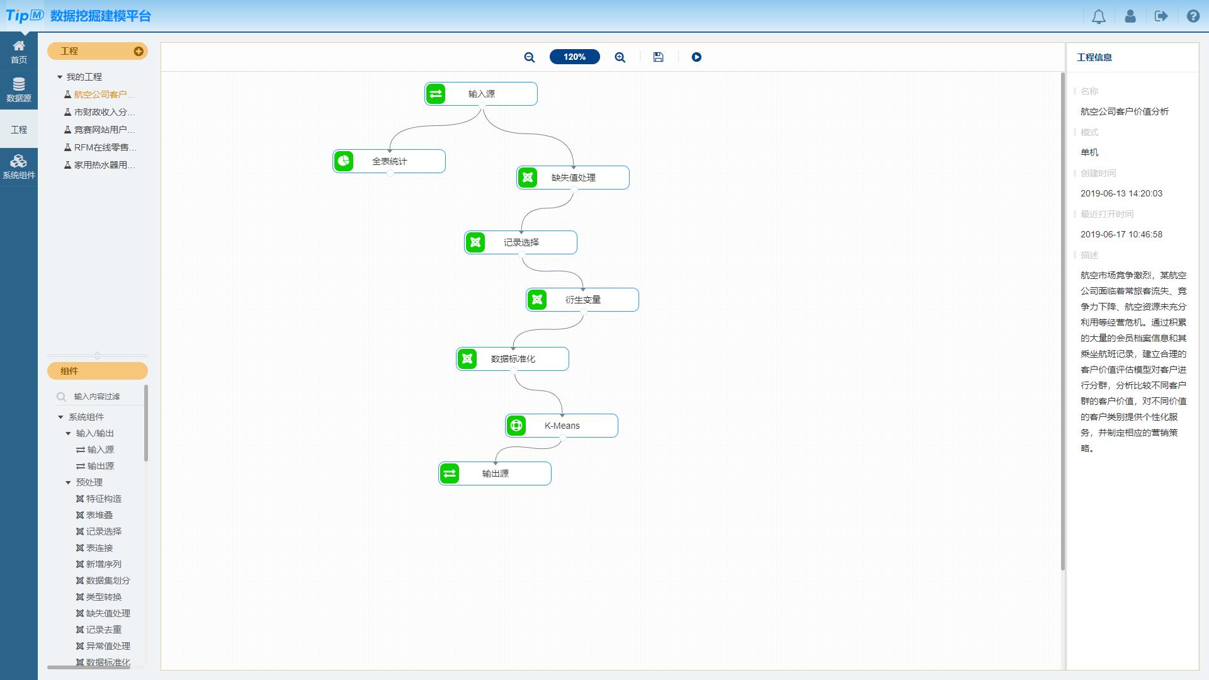Click the save/disk icon in the toolbar
Viewport: 1209px width, 680px height.
pyautogui.click(x=659, y=57)
